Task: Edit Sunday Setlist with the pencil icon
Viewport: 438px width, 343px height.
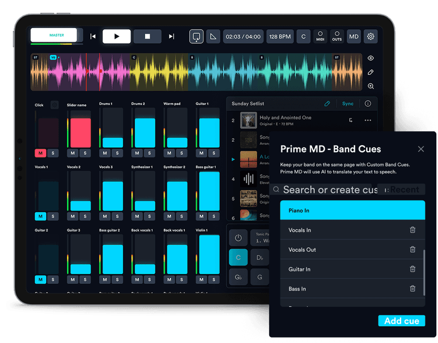Action: pos(327,103)
